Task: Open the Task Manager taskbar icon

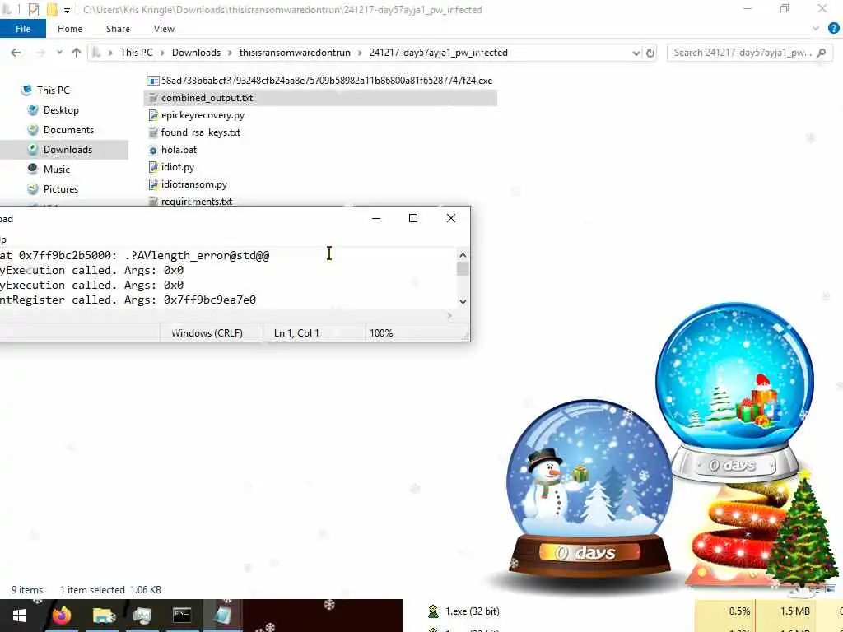Action: [142, 615]
